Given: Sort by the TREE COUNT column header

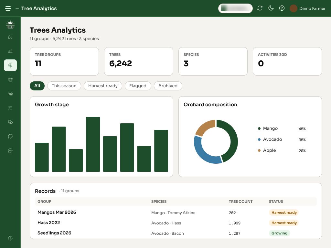Looking at the screenshot, I should click(240, 201).
